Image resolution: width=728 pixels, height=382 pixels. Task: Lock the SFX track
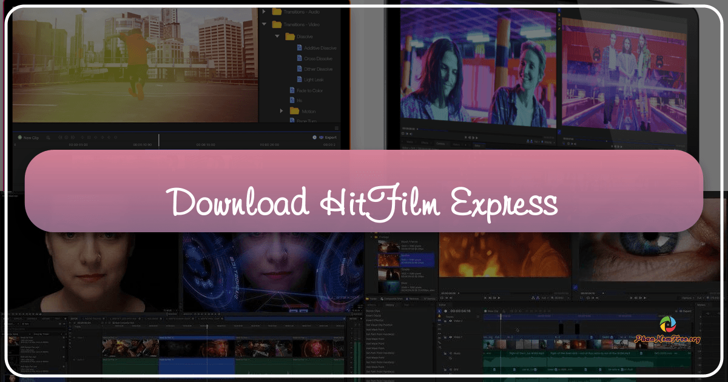coord(445,369)
